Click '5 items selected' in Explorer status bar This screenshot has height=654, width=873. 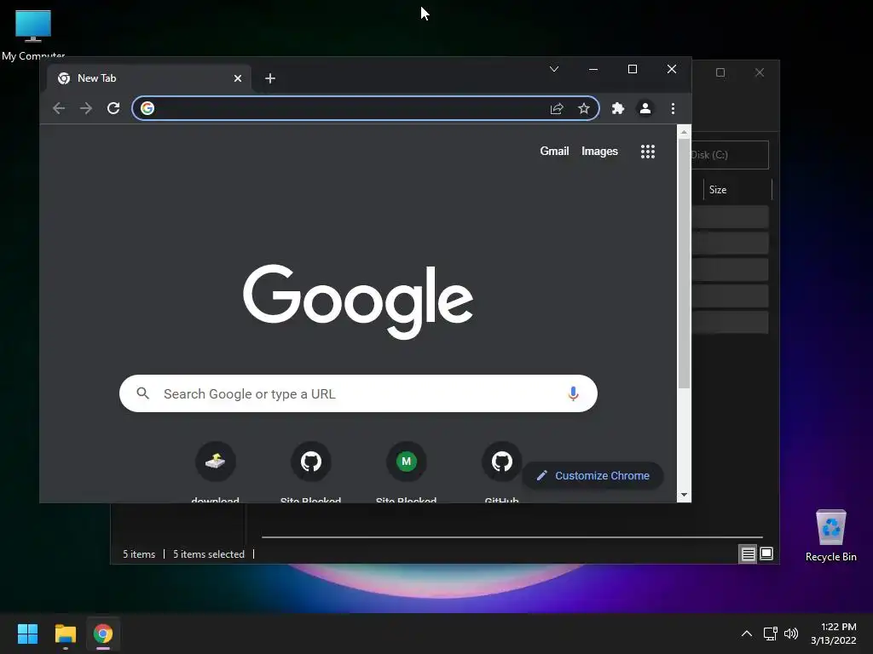click(209, 554)
